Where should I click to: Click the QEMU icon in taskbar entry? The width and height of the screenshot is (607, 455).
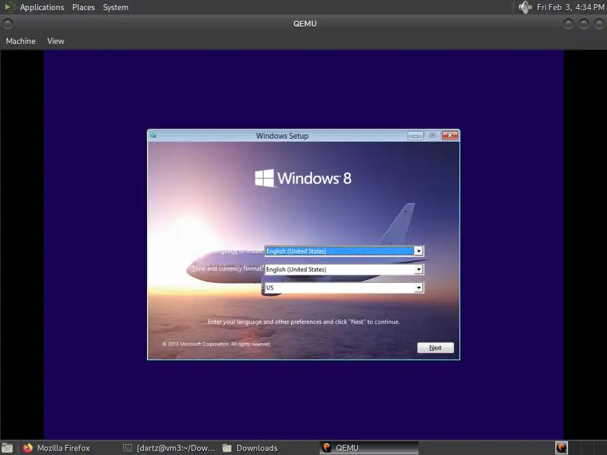pos(327,448)
